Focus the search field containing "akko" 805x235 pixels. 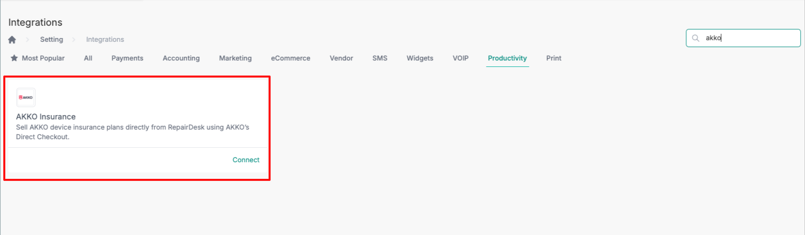click(x=749, y=38)
